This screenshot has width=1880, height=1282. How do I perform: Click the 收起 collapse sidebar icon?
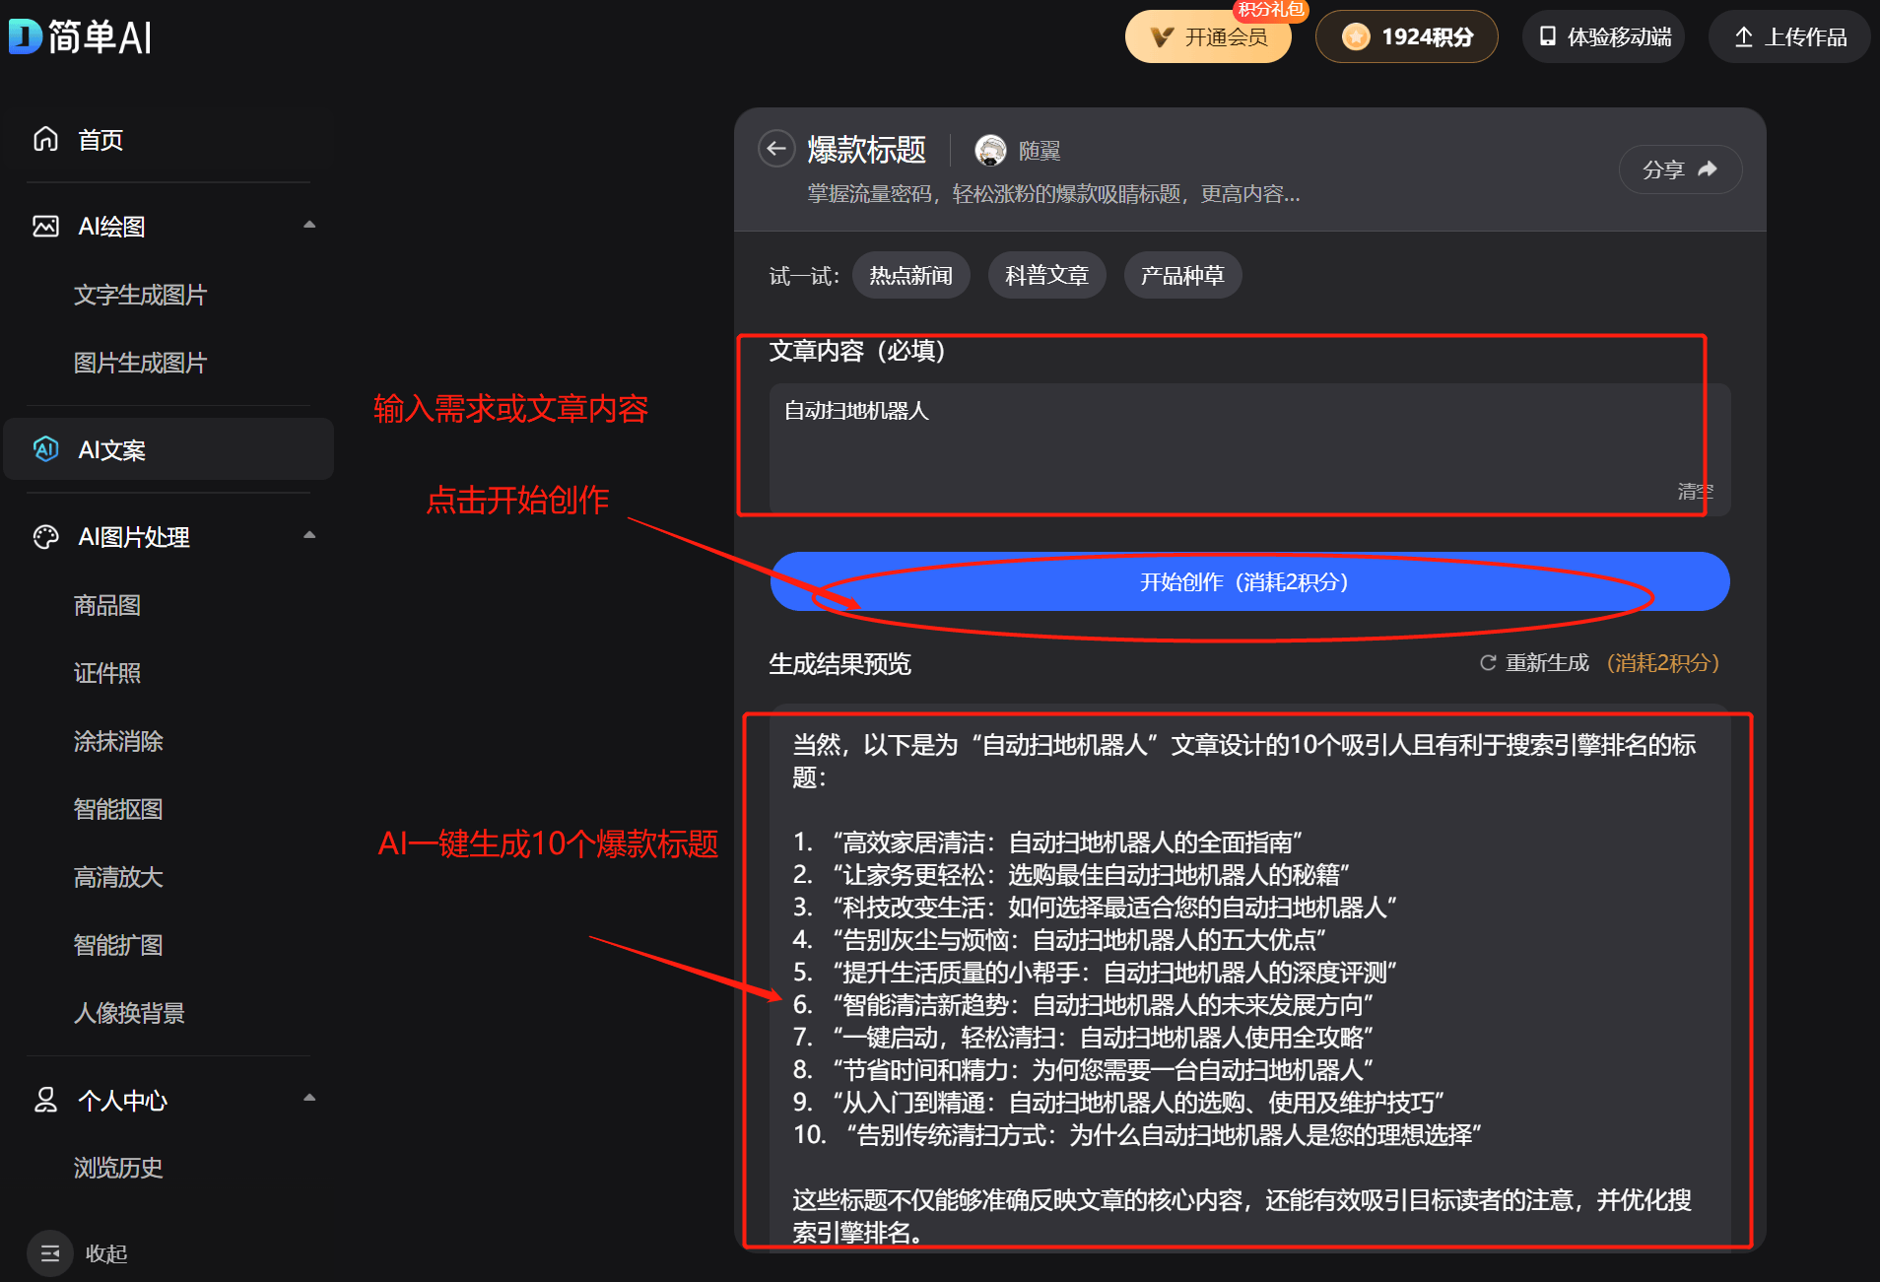(50, 1253)
